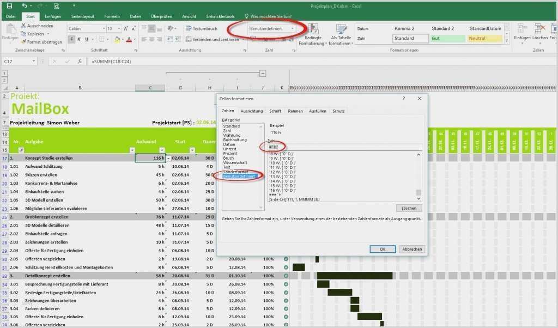Image resolution: width=558 pixels, height=328 pixels.
Task: Toggle underline formatting
Action: point(86,38)
